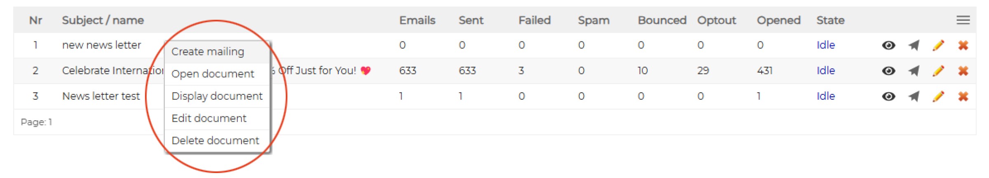989x178 pixels.
Task: Click the Subject / name column header
Action: 103,20
